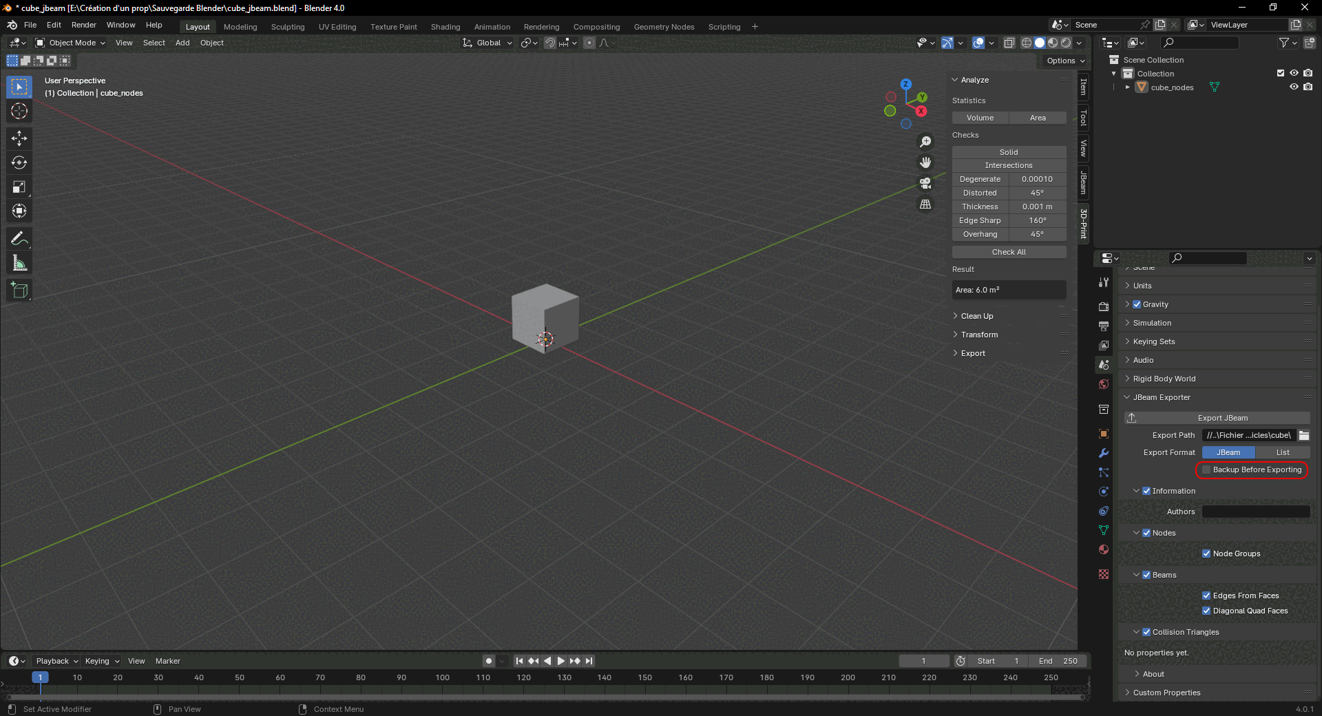Click the Volume statistics button

coord(980,118)
